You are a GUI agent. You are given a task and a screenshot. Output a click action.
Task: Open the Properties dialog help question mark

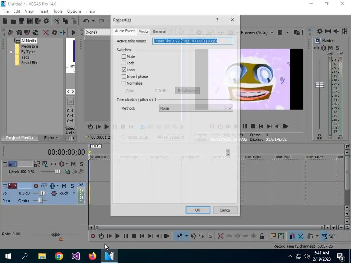click(x=217, y=20)
